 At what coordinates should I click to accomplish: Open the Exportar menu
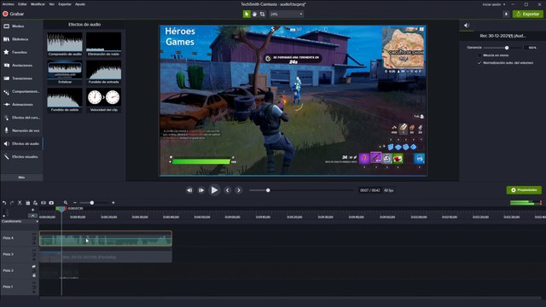point(65,4)
